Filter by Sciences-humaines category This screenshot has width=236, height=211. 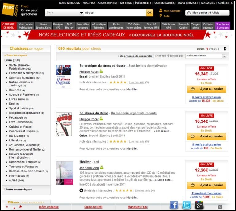[x=25, y=78]
